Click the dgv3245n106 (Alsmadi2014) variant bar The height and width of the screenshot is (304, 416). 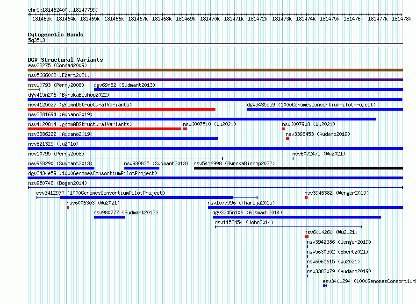point(297,217)
